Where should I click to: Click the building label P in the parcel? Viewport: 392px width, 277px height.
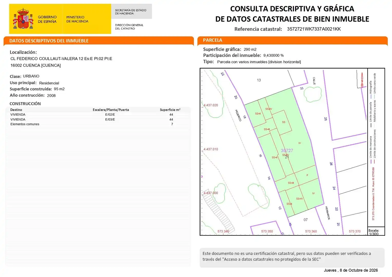click(307, 175)
